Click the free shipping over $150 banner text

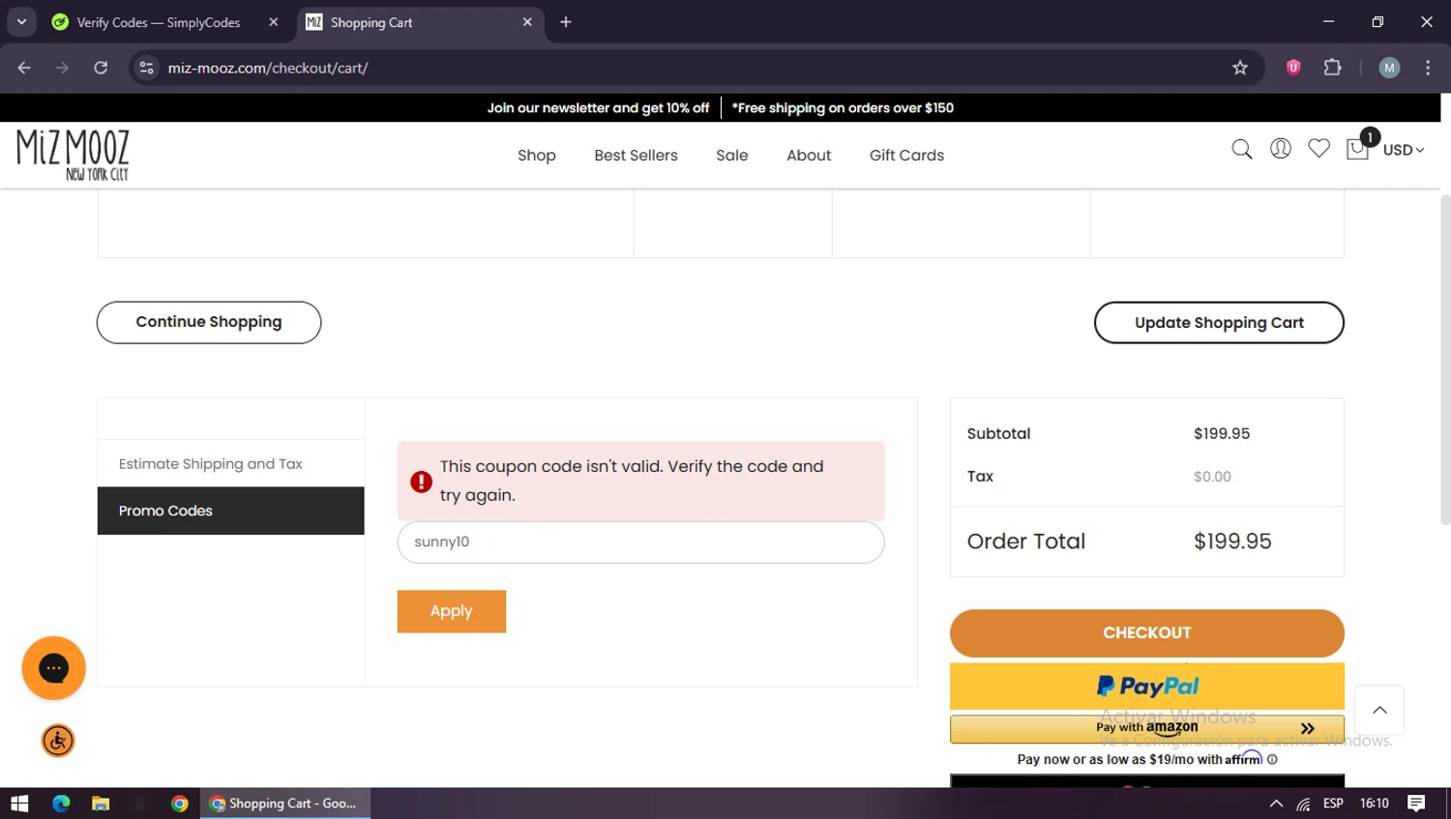click(843, 108)
